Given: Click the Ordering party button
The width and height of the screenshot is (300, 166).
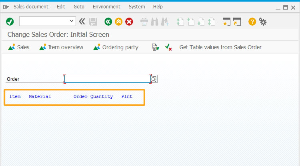Looking at the screenshot, I should [116, 47].
